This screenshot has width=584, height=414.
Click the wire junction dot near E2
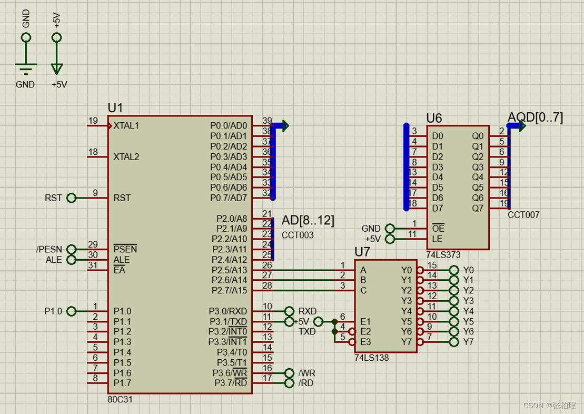(334, 332)
